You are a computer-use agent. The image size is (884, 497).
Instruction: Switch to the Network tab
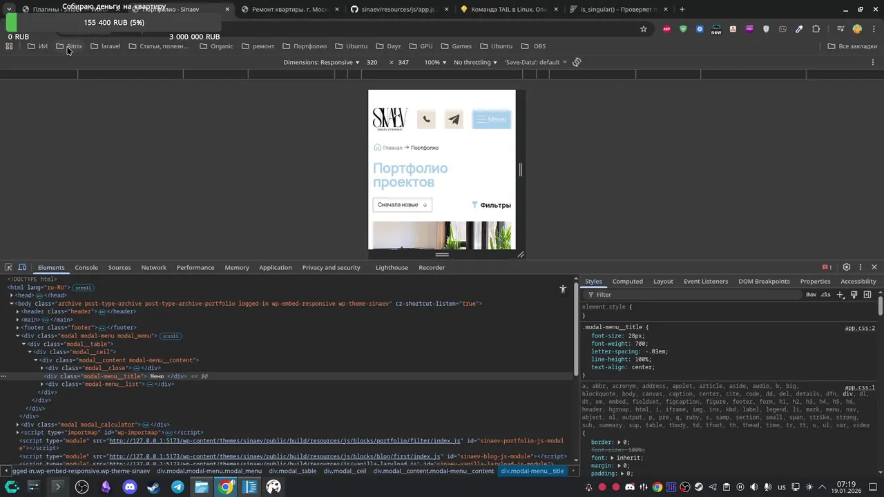153,267
